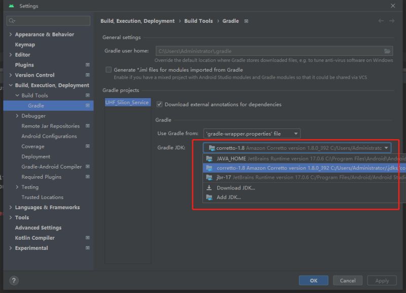Collapse the Gradle JDK dropdown list

[x=386, y=147]
